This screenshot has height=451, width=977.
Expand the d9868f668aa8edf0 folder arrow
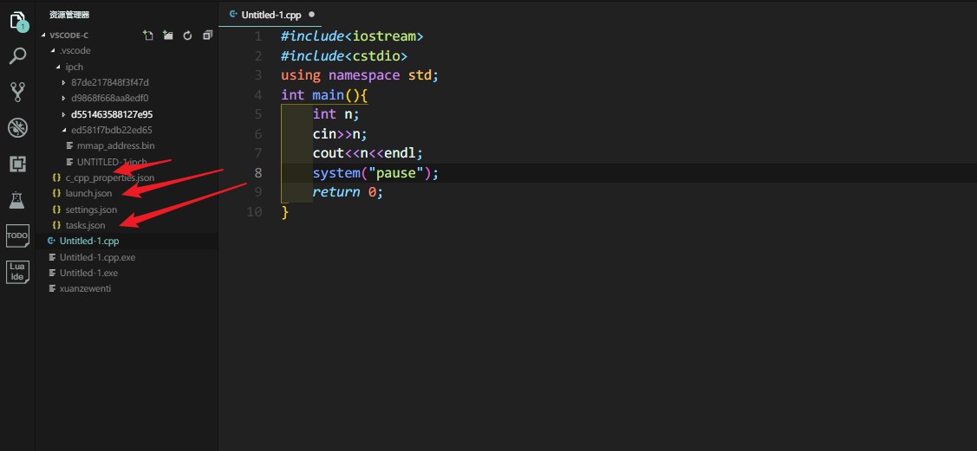click(64, 99)
